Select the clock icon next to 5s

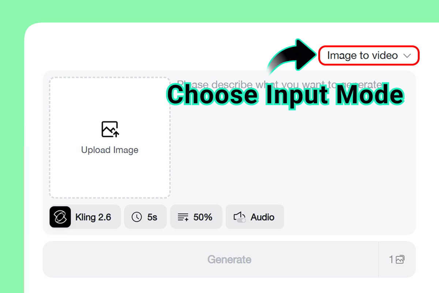click(138, 217)
